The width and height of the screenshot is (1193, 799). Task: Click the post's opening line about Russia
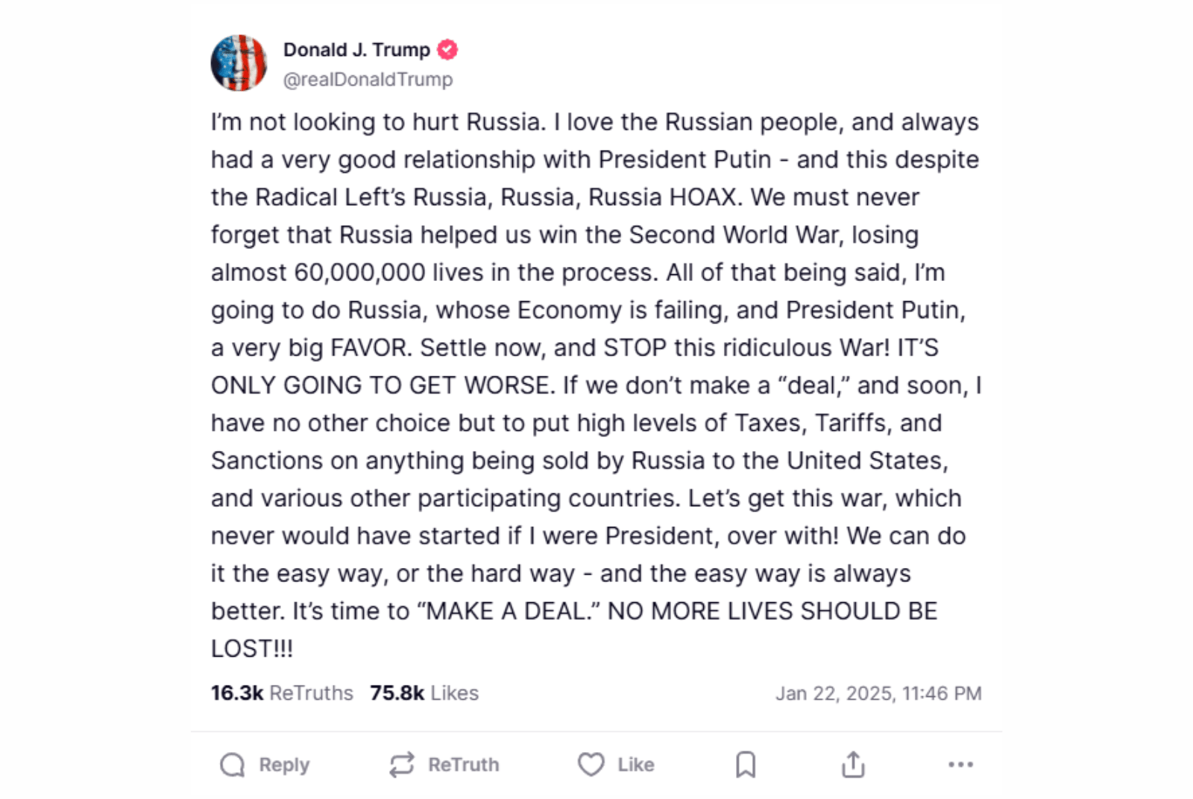(594, 122)
